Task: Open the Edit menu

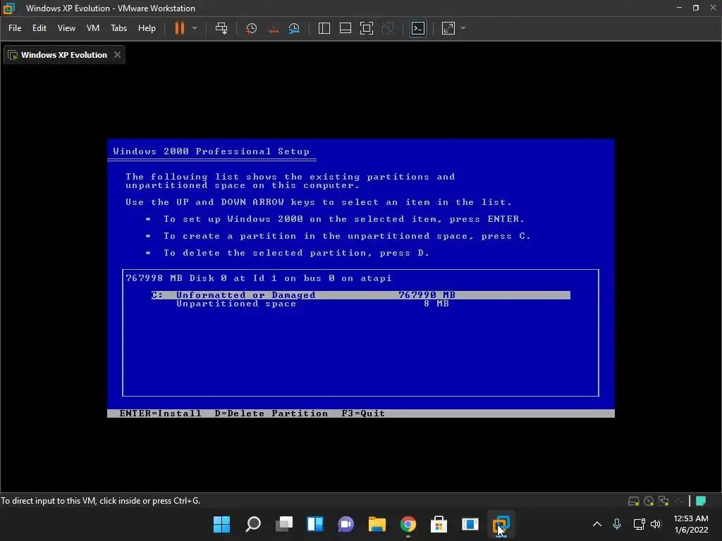Action: pyautogui.click(x=39, y=28)
